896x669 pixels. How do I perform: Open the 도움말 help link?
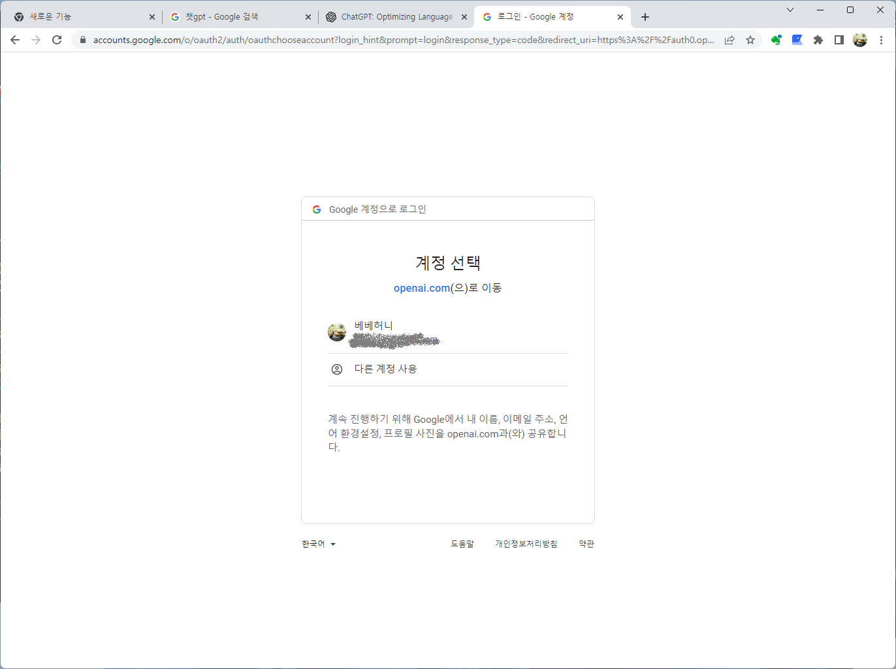[462, 544]
